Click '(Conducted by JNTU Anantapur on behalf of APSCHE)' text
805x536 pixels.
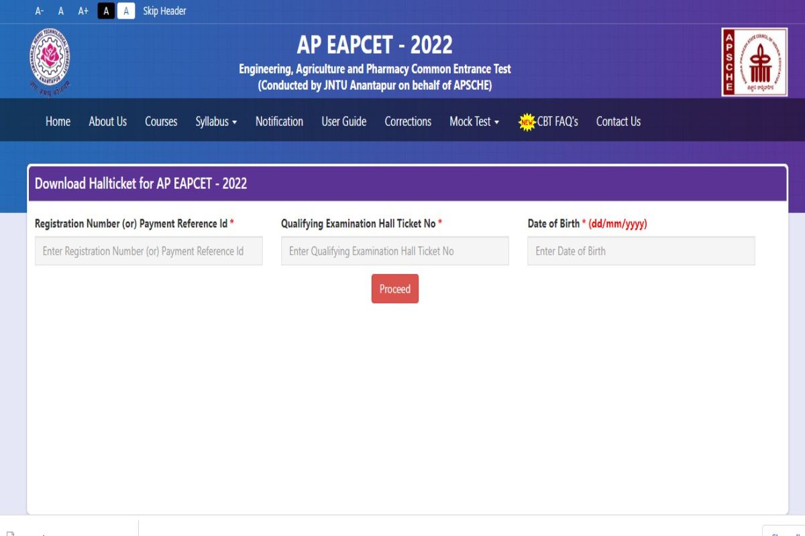(x=375, y=85)
